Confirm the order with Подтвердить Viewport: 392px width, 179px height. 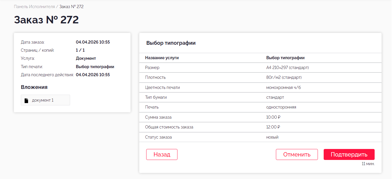coord(349,154)
